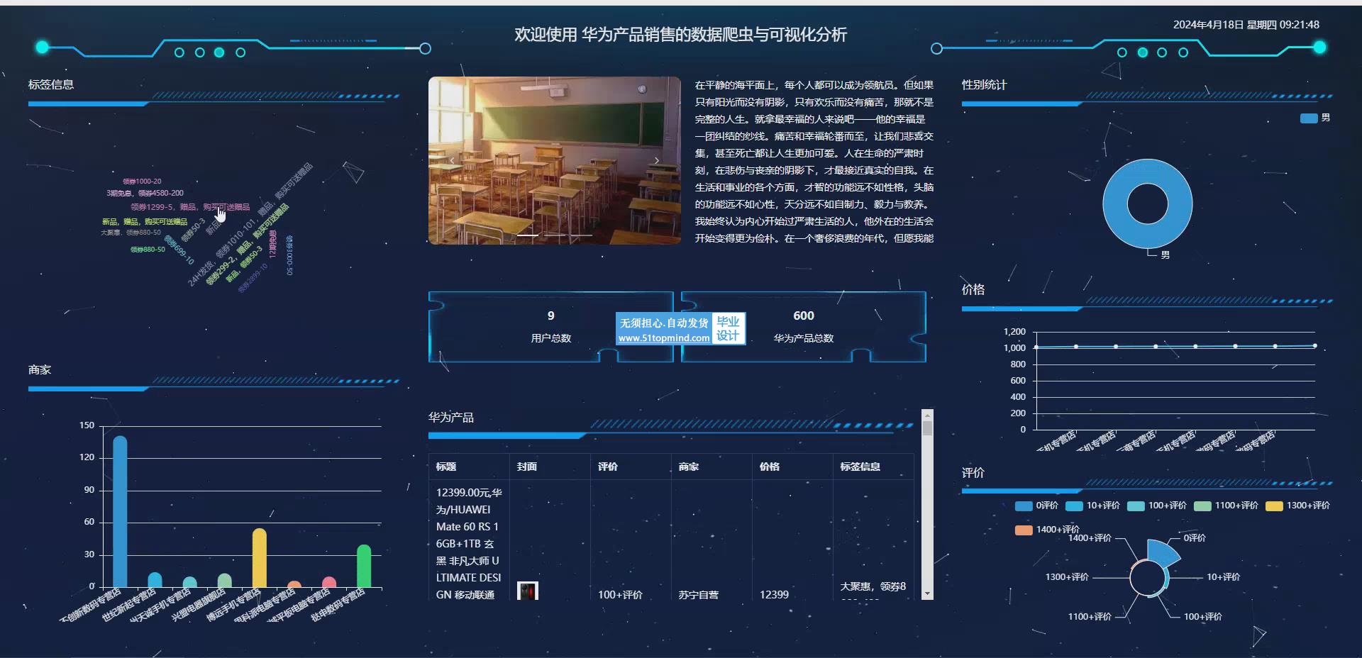Click the classroom carousel image

[x=555, y=161]
